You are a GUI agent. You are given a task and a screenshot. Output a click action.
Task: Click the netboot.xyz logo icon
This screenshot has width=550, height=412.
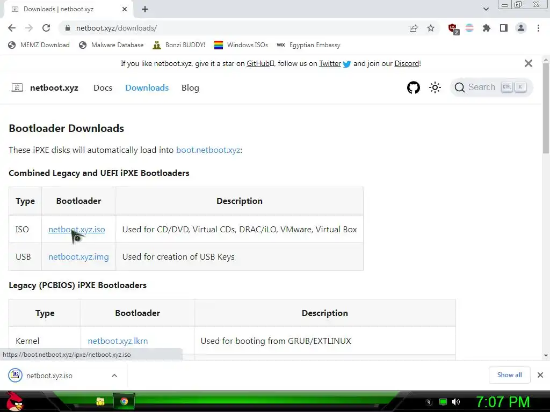[17, 87]
